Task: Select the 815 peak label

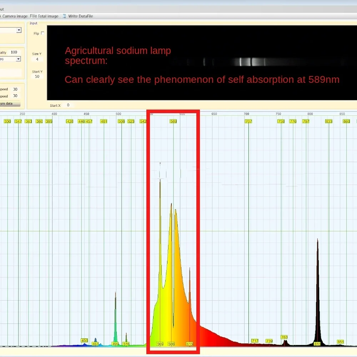Action: click(317, 344)
